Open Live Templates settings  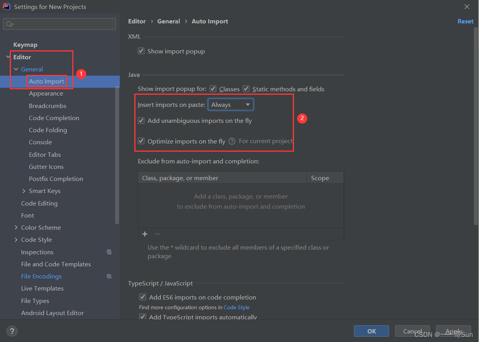point(42,288)
